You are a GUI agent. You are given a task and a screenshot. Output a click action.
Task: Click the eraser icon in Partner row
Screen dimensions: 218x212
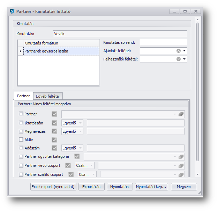(x=181, y=114)
